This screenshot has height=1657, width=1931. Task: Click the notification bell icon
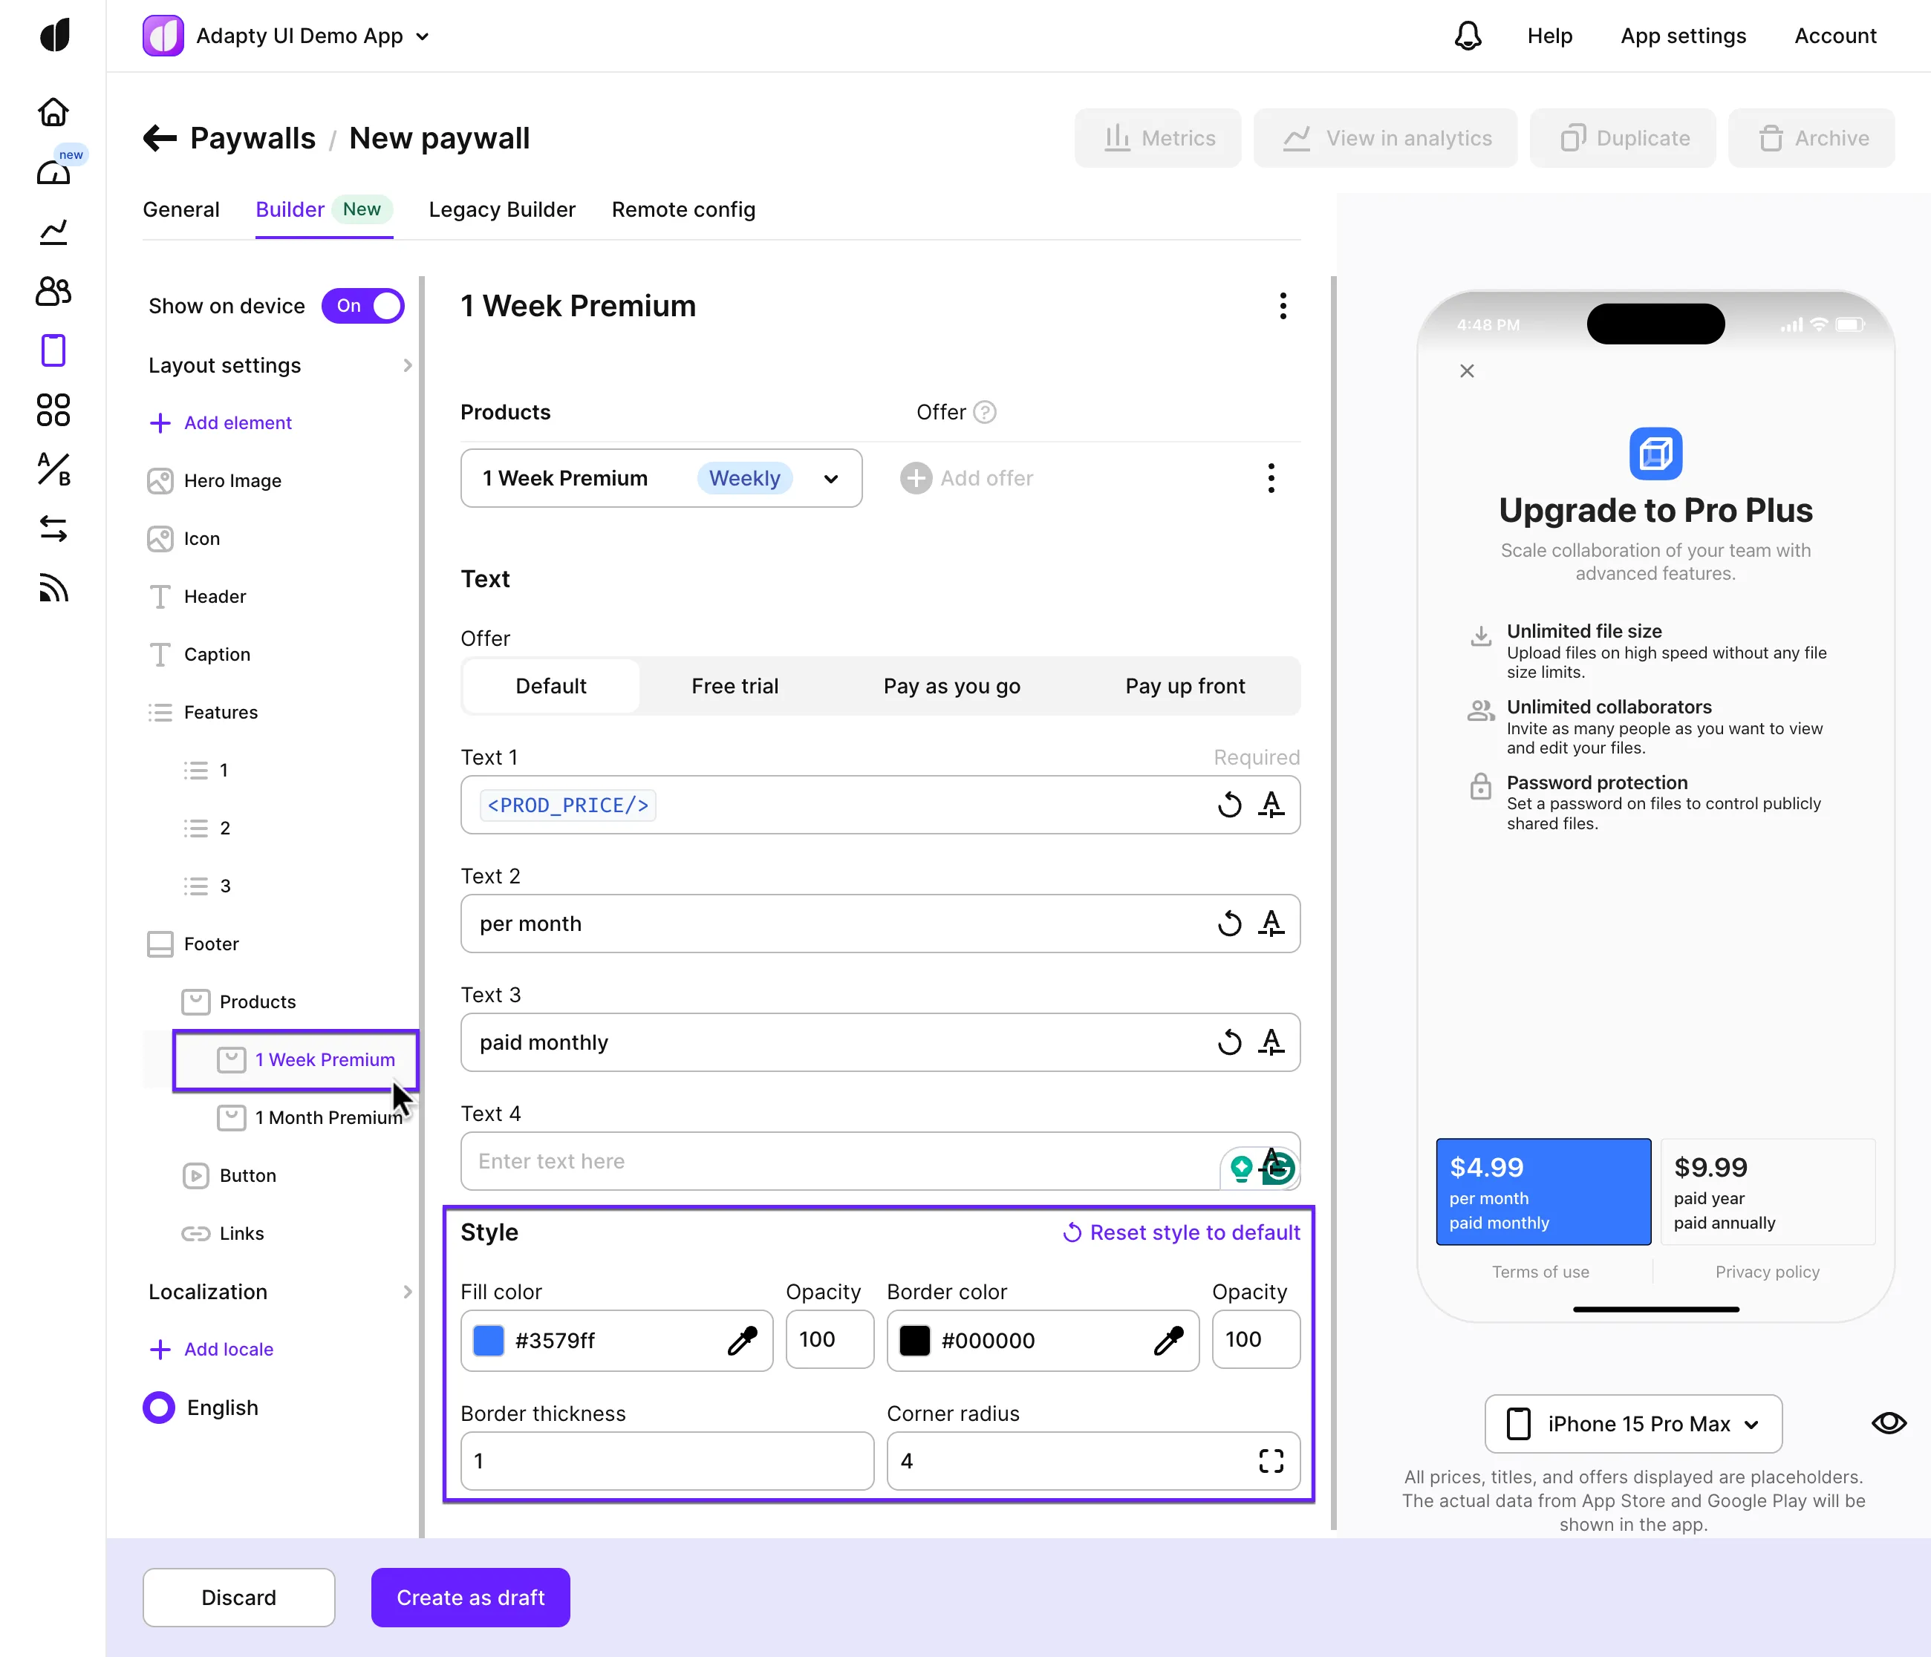(1468, 36)
